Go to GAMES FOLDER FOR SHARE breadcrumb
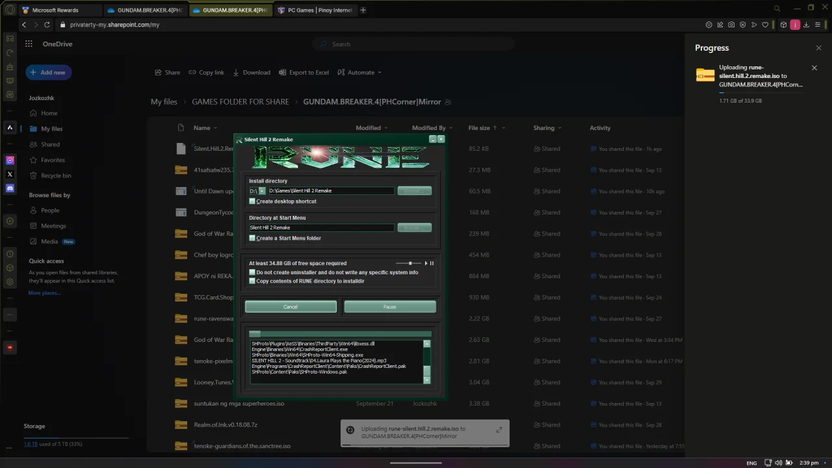 click(240, 102)
